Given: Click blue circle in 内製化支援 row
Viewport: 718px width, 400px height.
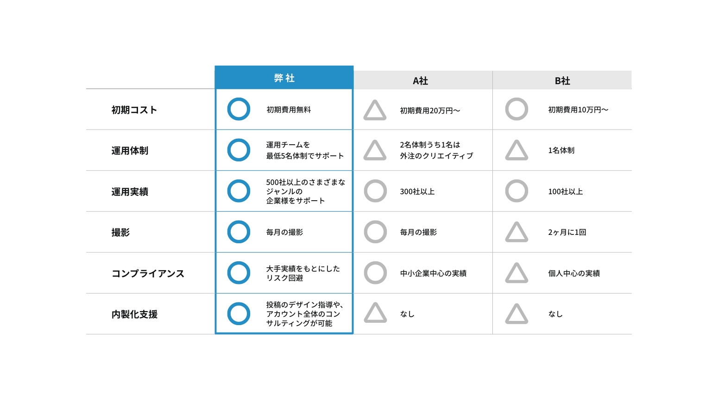Looking at the screenshot, I should (x=239, y=314).
